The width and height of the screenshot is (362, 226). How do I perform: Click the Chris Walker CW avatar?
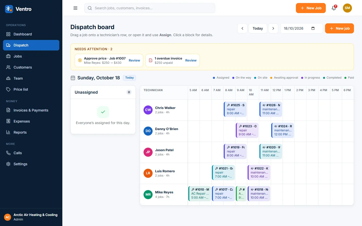tap(148, 110)
